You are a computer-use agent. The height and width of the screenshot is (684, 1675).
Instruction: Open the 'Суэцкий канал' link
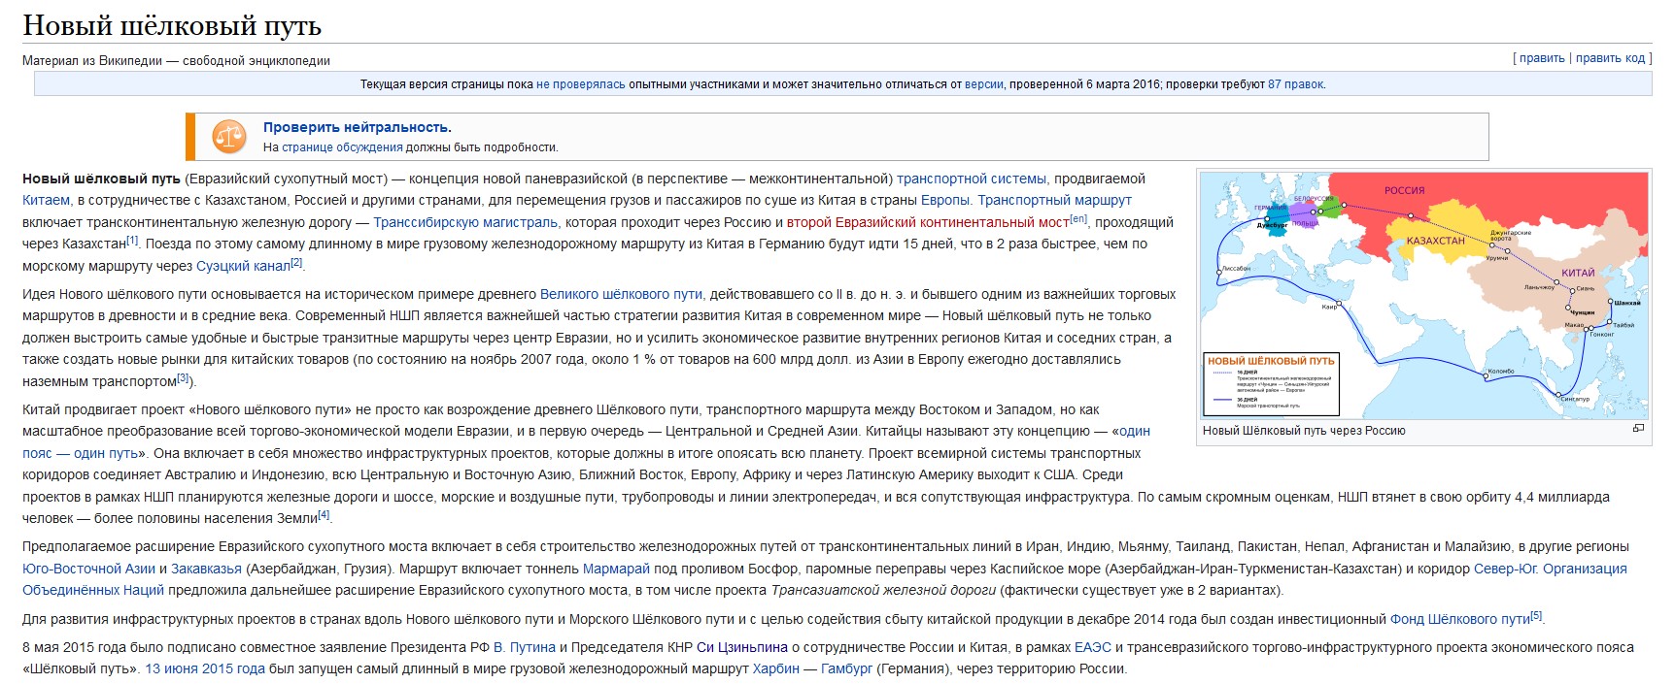(243, 266)
